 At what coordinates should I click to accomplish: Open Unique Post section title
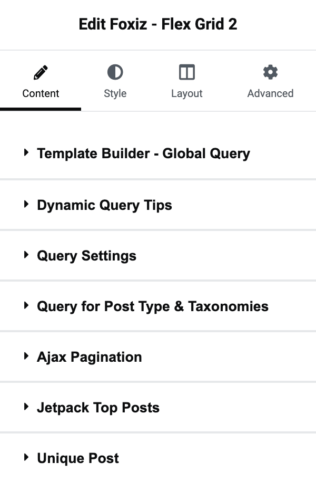click(78, 458)
